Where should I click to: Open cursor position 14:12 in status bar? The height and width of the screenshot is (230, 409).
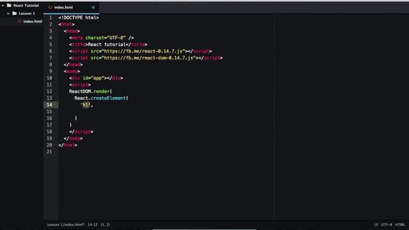pos(93,224)
